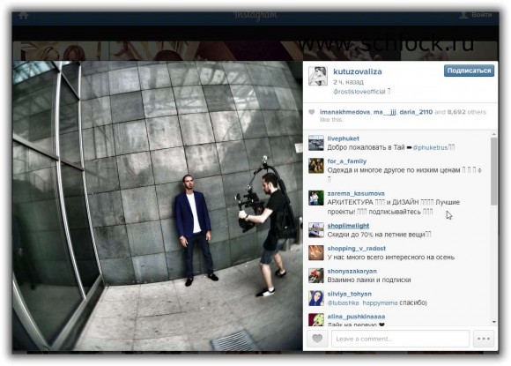Click scrollbar up arrow in comments

[x=494, y=134]
